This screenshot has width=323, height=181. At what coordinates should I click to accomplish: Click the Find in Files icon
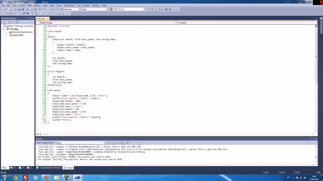[x=111, y=9]
